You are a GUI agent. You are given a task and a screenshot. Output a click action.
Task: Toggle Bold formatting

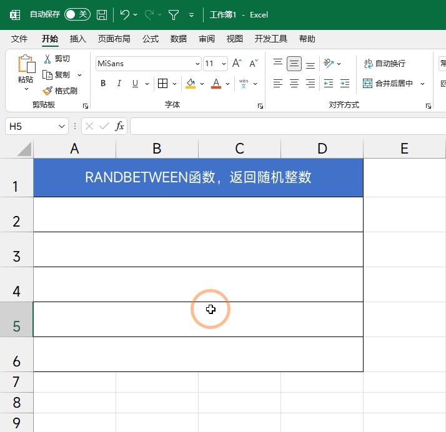tap(103, 83)
